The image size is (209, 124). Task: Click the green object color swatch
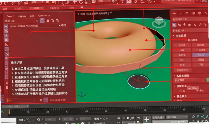207,80
